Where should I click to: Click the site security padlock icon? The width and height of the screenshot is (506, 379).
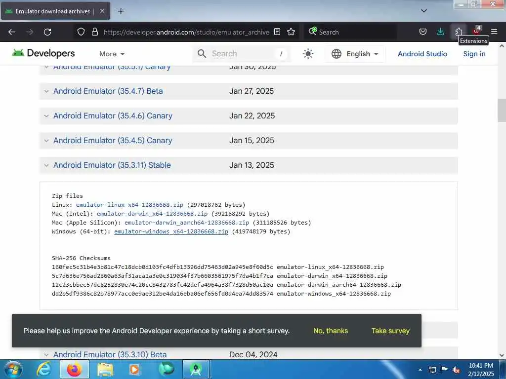click(94, 32)
